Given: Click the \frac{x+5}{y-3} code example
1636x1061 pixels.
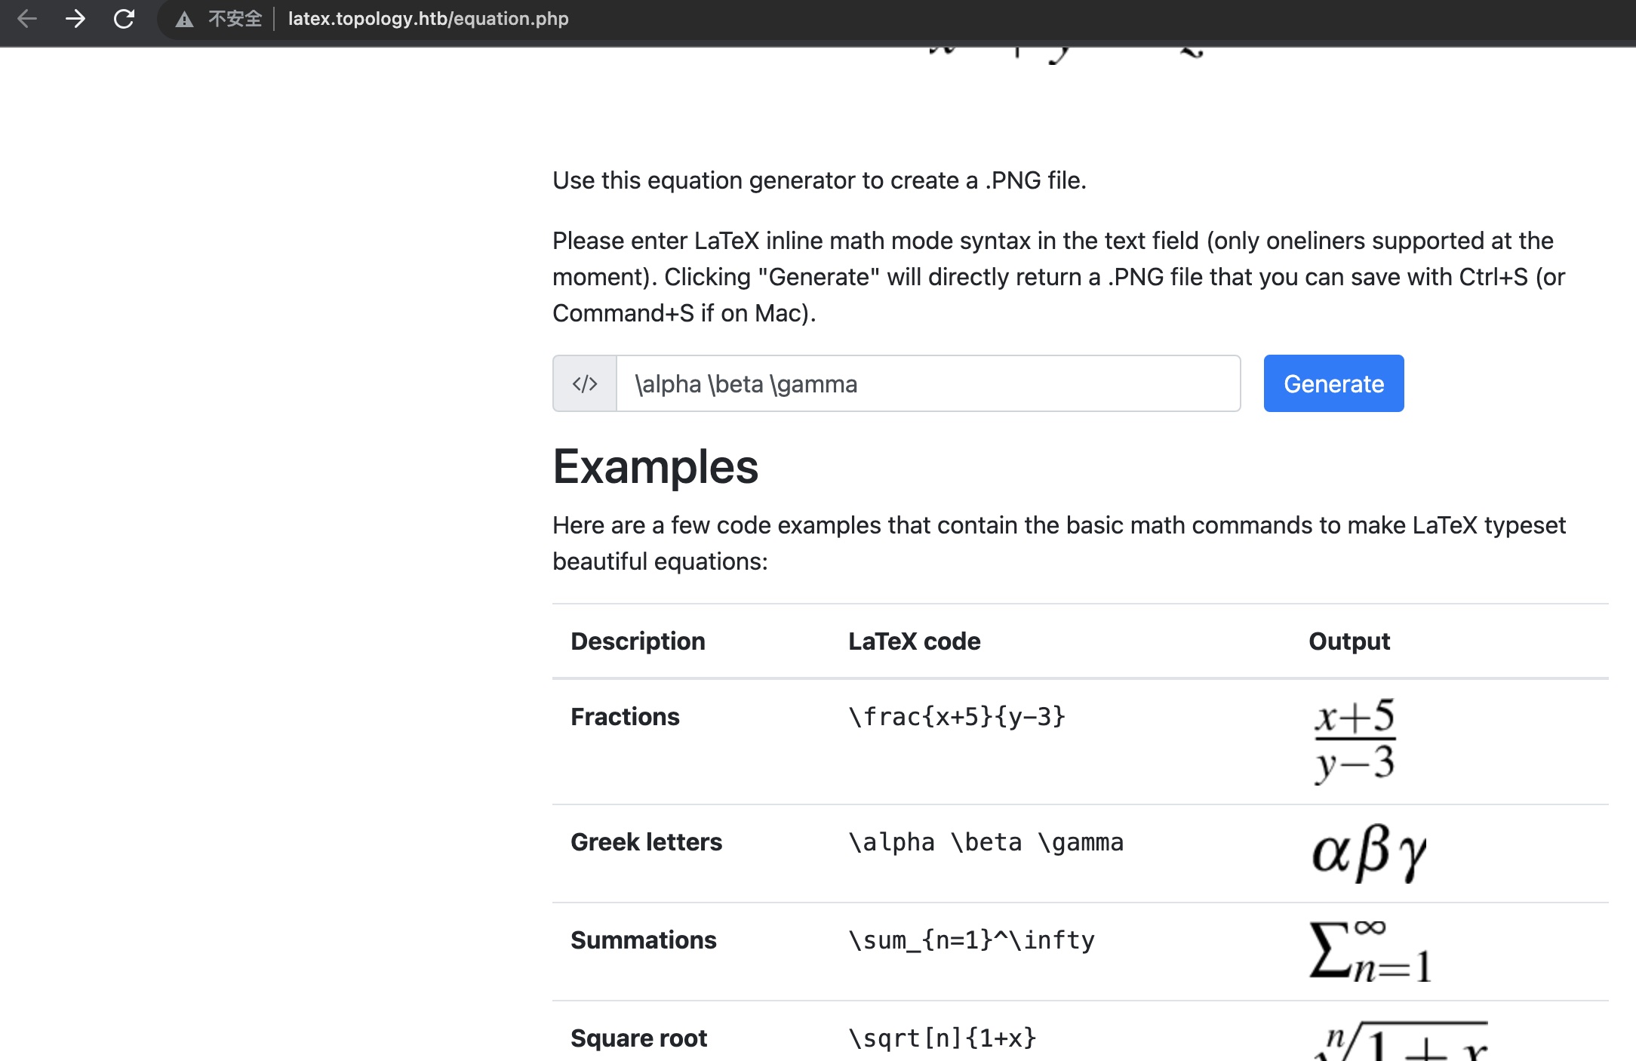Looking at the screenshot, I should 957,716.
